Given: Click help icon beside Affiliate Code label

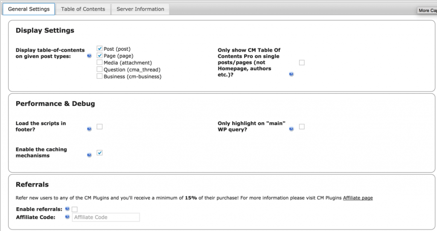Looking at the screenshot, I should tap(67, 217).
